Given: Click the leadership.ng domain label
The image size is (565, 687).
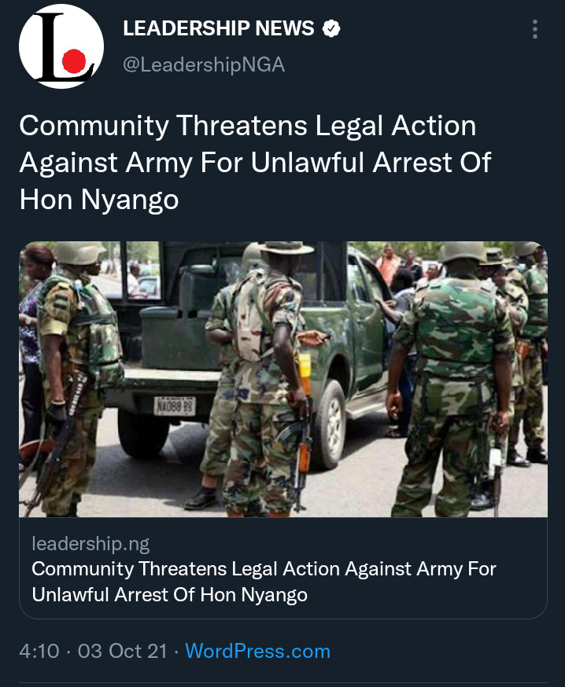Looking at the screenshot, I should click(90, 544).
